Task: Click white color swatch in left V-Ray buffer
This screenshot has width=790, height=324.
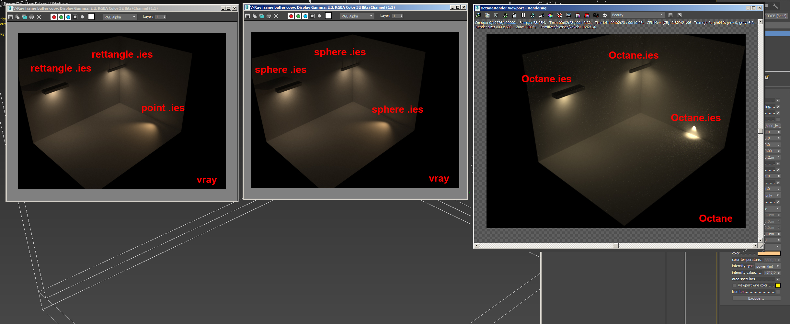Action: tap(91, 17)
